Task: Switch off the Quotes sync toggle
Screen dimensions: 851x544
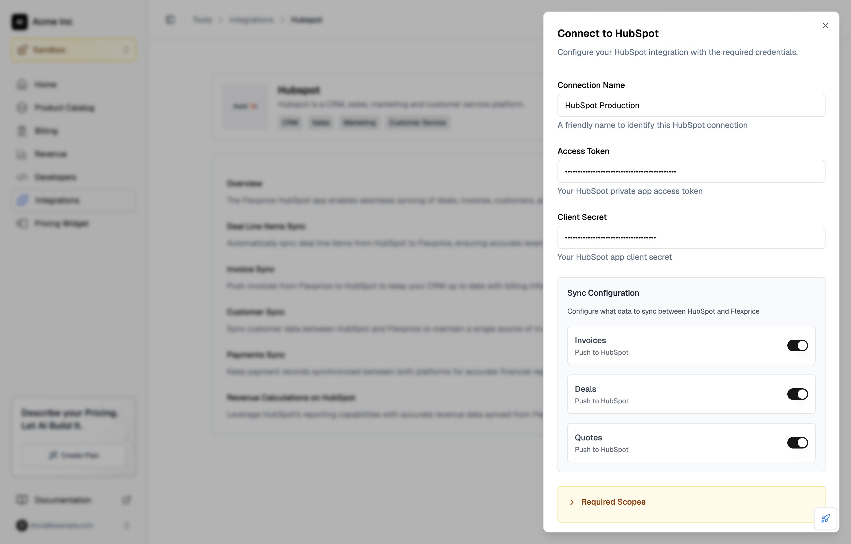Action: click(797, 443)
